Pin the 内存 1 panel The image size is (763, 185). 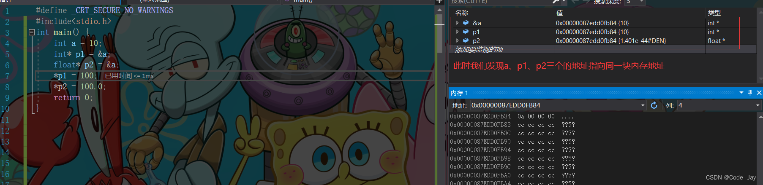point(750,93)
